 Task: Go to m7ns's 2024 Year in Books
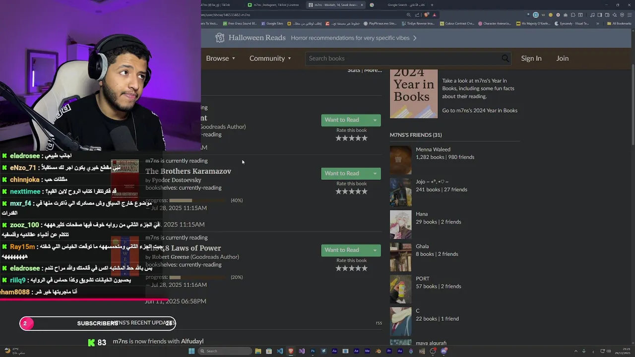[x=480, y=111]
